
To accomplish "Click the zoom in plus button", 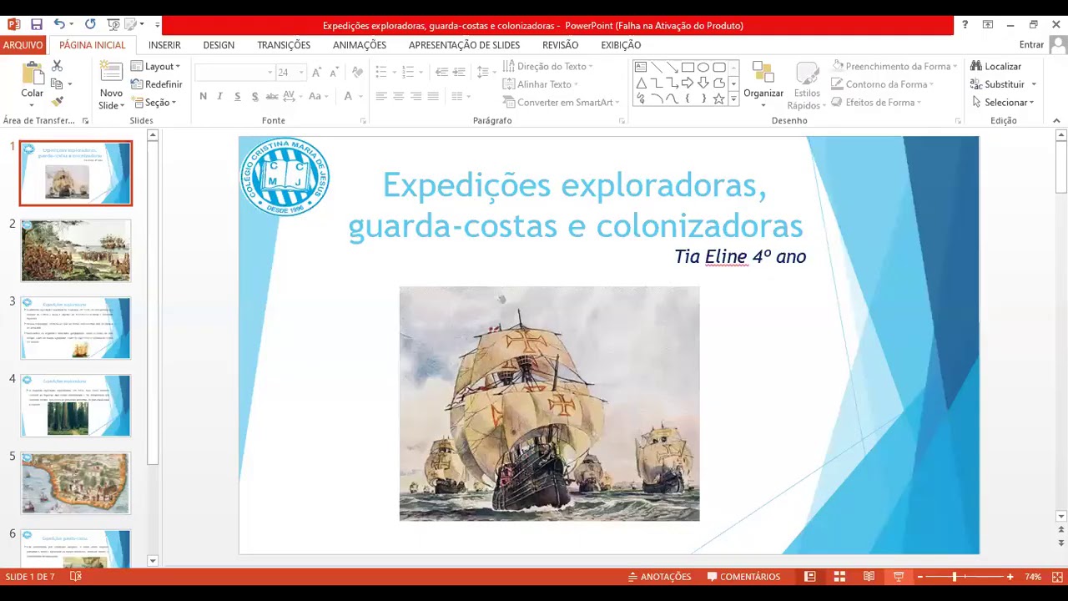I will (1010, 577).
